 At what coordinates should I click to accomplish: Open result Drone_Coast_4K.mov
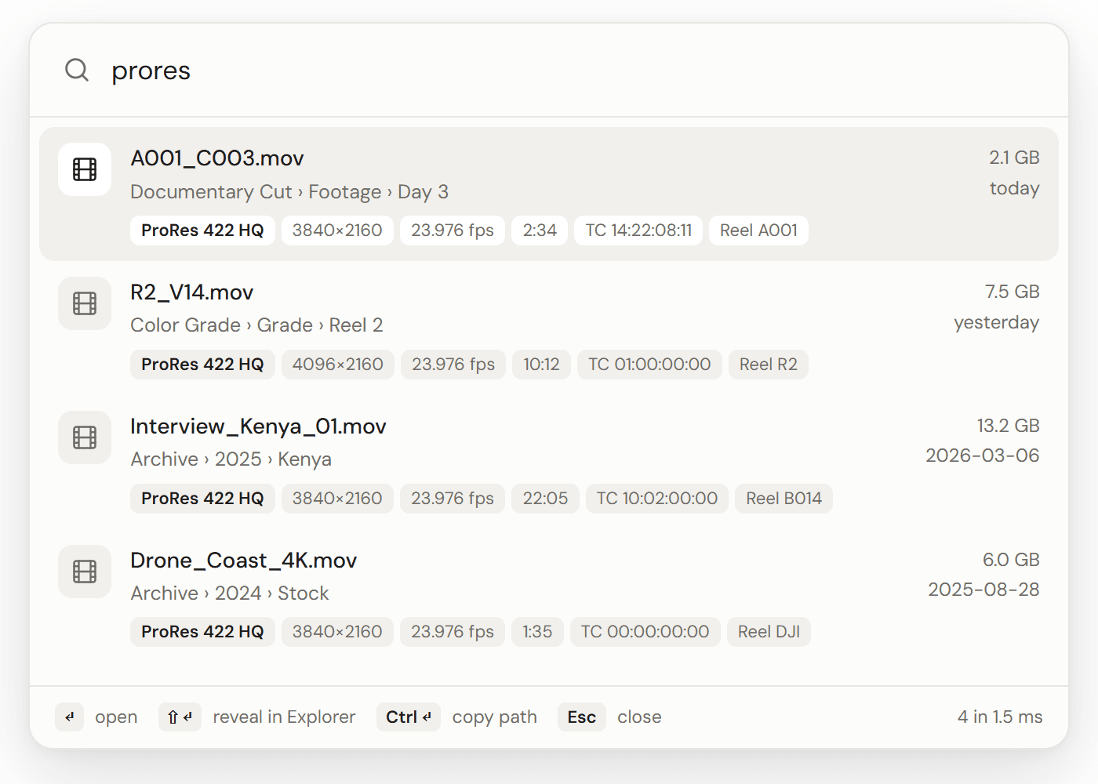(x=549, y=596)
